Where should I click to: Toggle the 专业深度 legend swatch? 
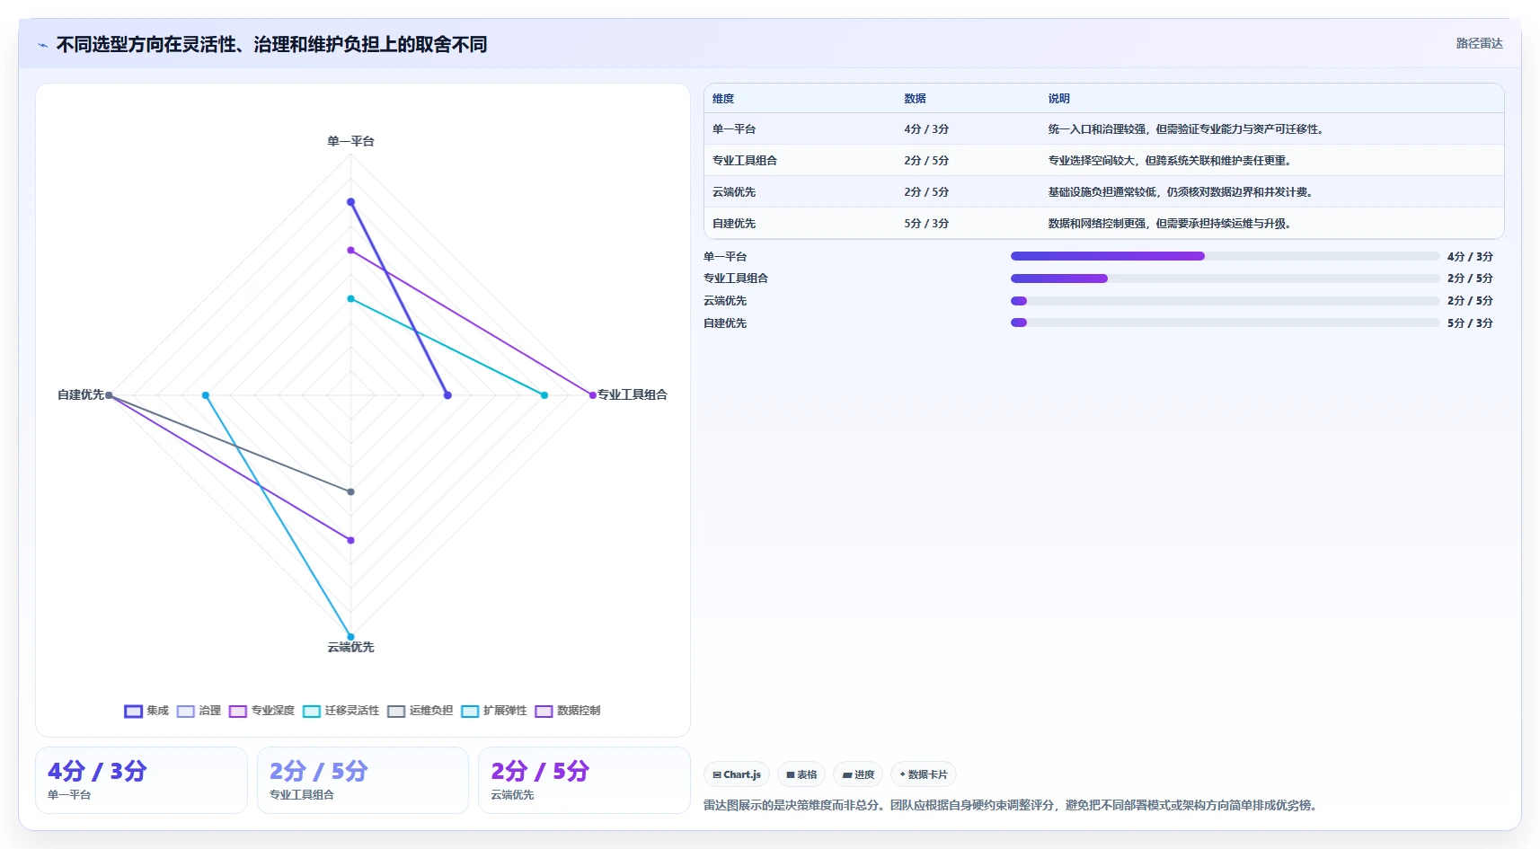point(238,711)
